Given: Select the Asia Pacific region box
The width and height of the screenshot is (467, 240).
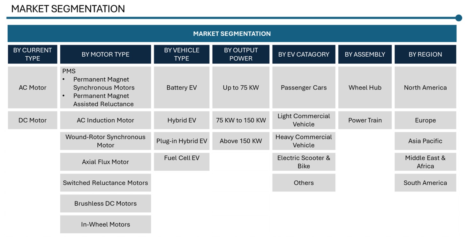Looking at the screenshot, I should click(x=425, y=141).
